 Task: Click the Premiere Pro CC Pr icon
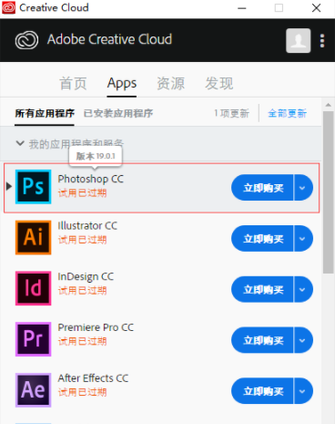pyautogui.click(x=33, y=339)
